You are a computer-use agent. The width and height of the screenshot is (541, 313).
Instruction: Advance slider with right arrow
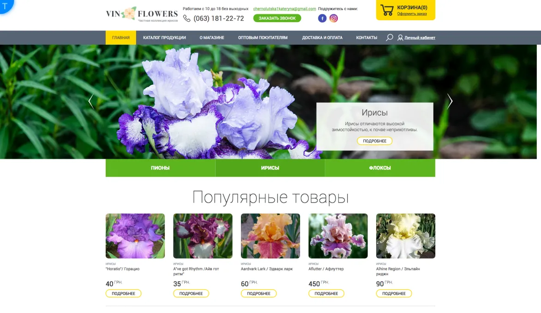(x=450, y=101)
